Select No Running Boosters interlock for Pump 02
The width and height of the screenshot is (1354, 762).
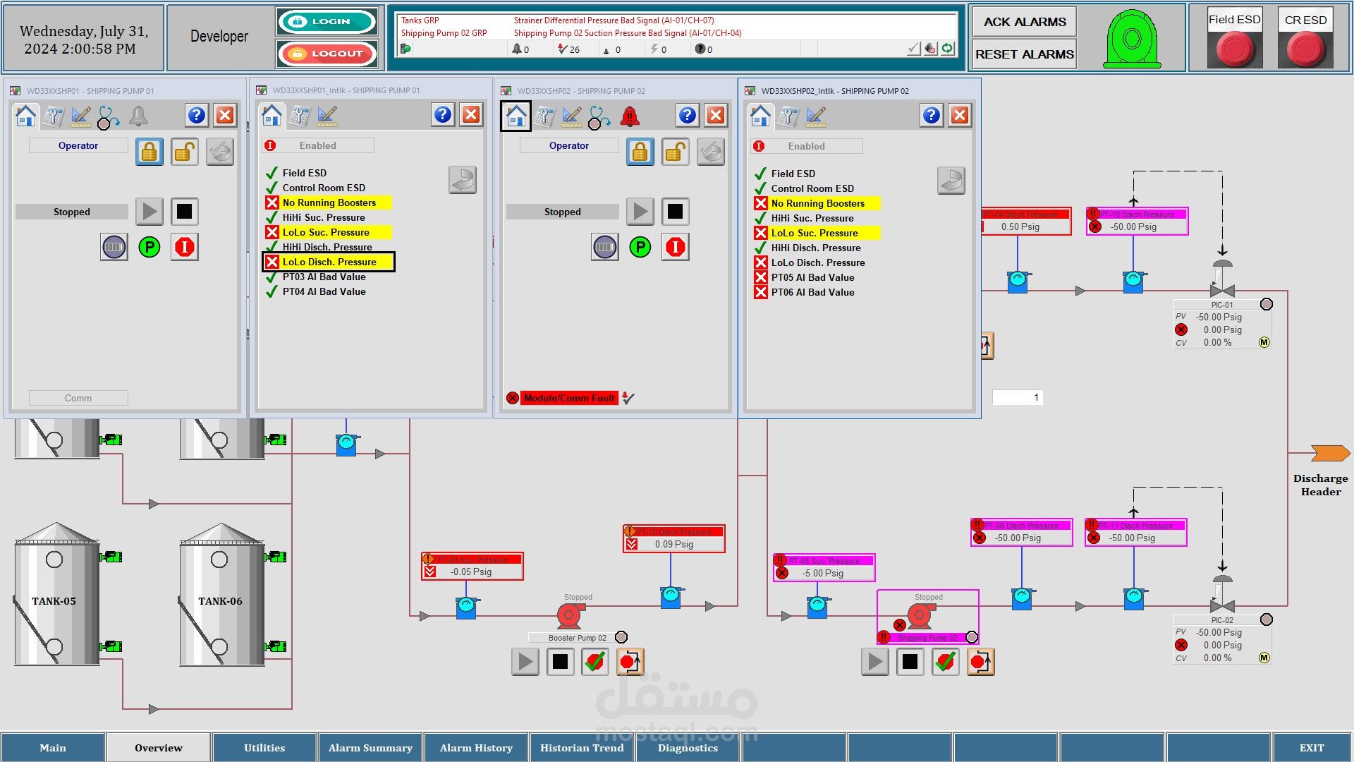point(817,203)
